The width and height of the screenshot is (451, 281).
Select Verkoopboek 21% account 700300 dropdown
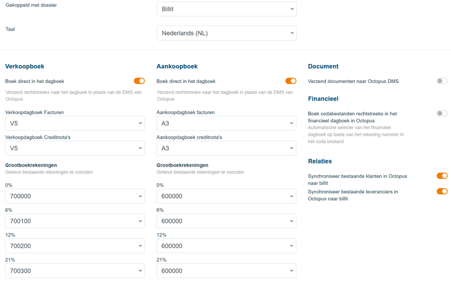click(x=75, y=271)
